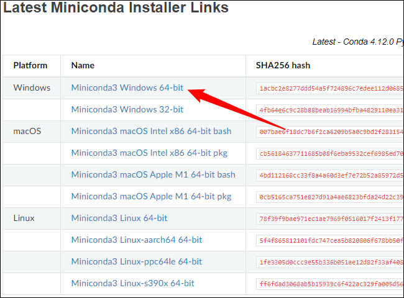The image size is (404, 298).
Task: Open Miniconda3 Linux-ppc64le 64-bit link
Action: pos(137,262)
